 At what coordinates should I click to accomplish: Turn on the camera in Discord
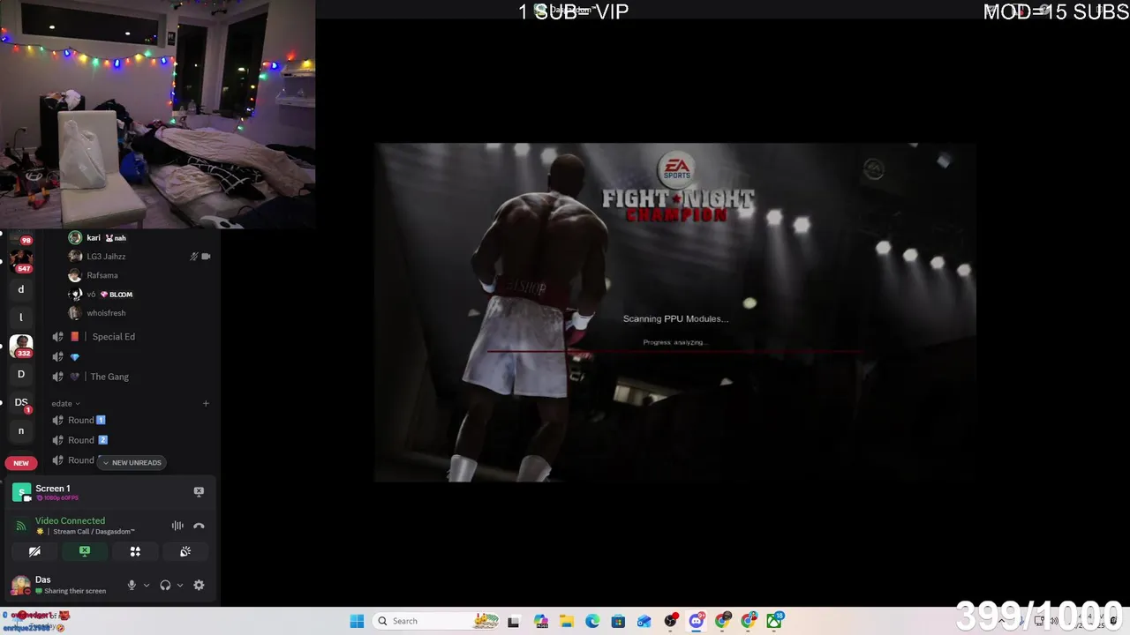[34, 551]
